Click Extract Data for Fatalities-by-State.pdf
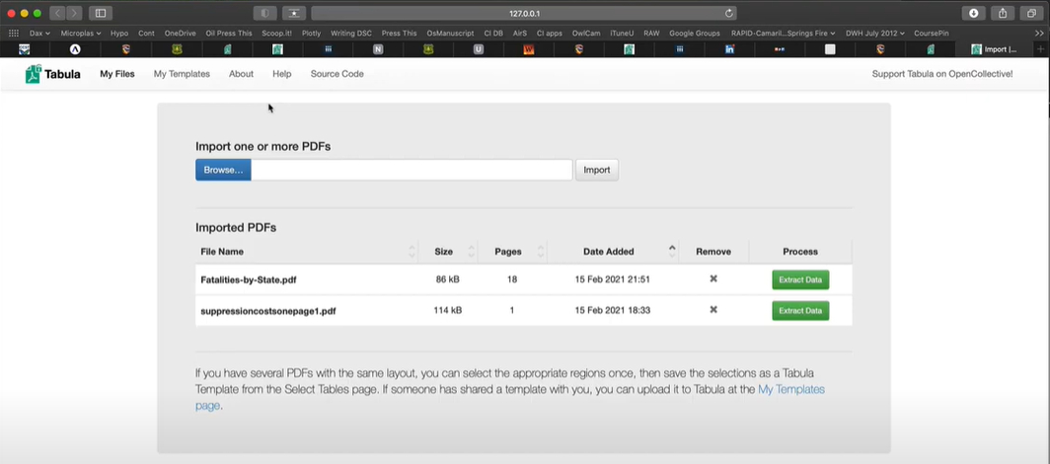This screenshot has width=1050, height=464. [799, 279]
